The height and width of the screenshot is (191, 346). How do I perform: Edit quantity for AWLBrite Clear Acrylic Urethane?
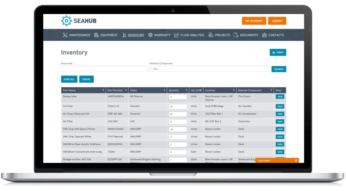click(178, 145)
